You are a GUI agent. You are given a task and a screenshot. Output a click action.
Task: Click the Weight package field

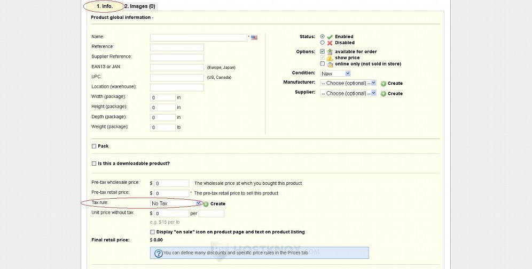click(163, 127)
